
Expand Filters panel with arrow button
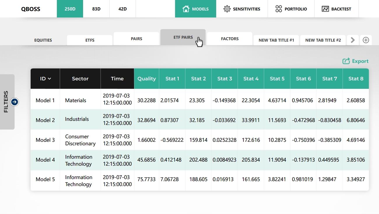click(15, 102)
